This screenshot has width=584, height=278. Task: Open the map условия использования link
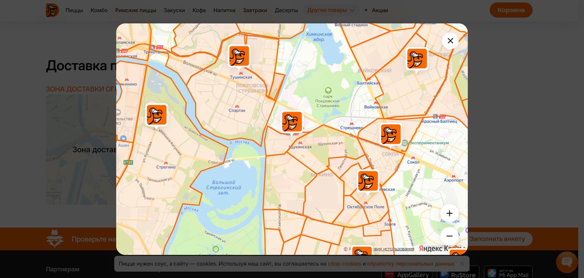tap(392, 249)
